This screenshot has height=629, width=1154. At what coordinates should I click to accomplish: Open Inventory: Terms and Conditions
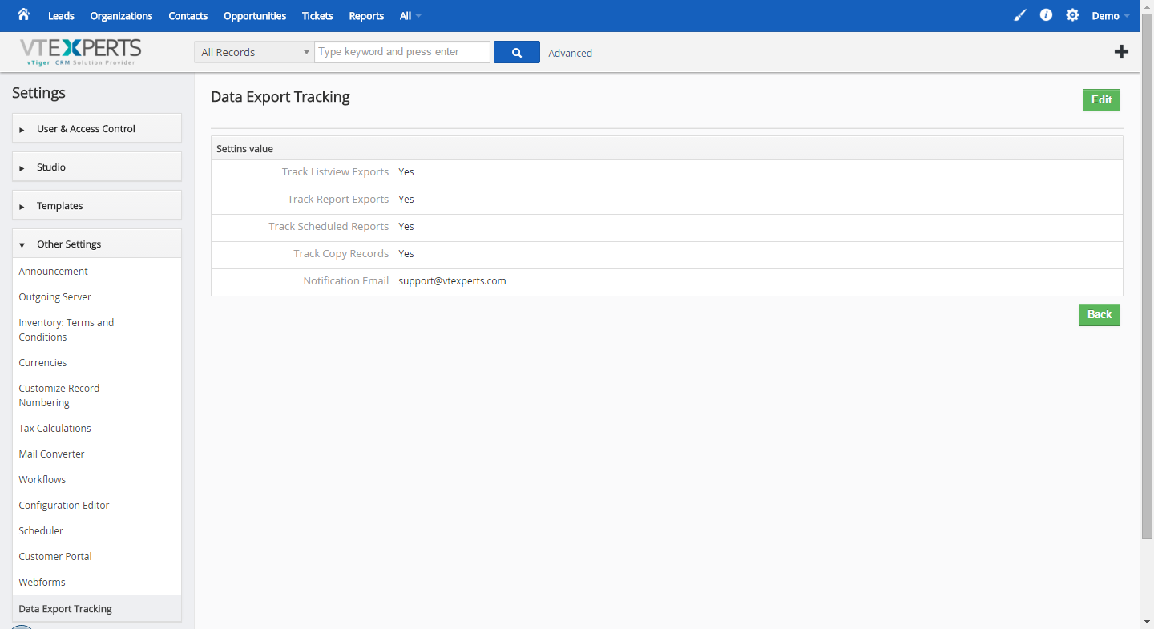[67, 329]
